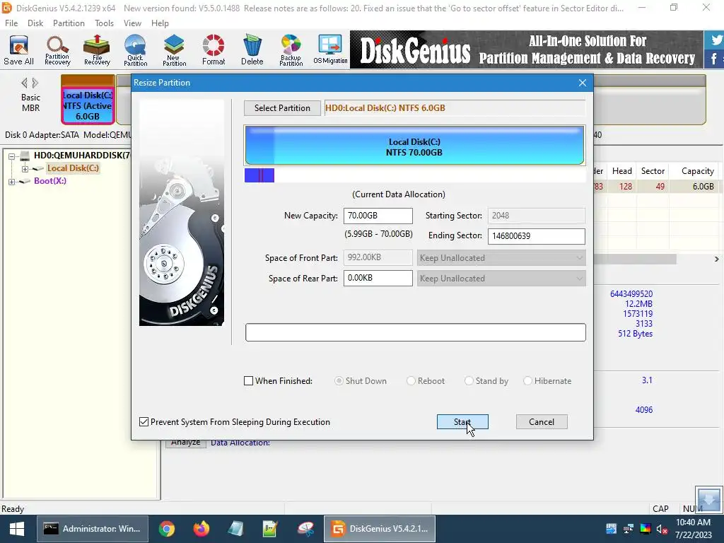Open the green notes taskbar icon
The image size is (724, 543).
[x=270, y=529]
